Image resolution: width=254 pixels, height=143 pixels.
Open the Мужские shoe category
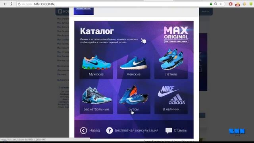click(x=96, y=67)
